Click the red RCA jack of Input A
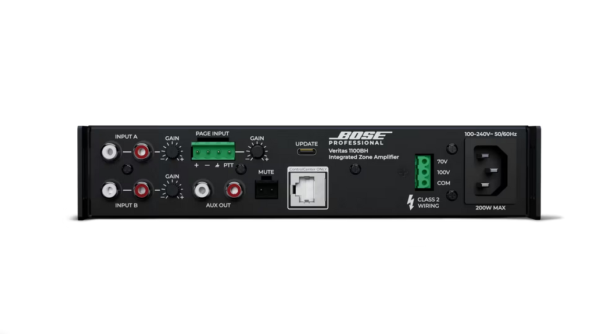595x334 pixels. click(x=142, y=153)
